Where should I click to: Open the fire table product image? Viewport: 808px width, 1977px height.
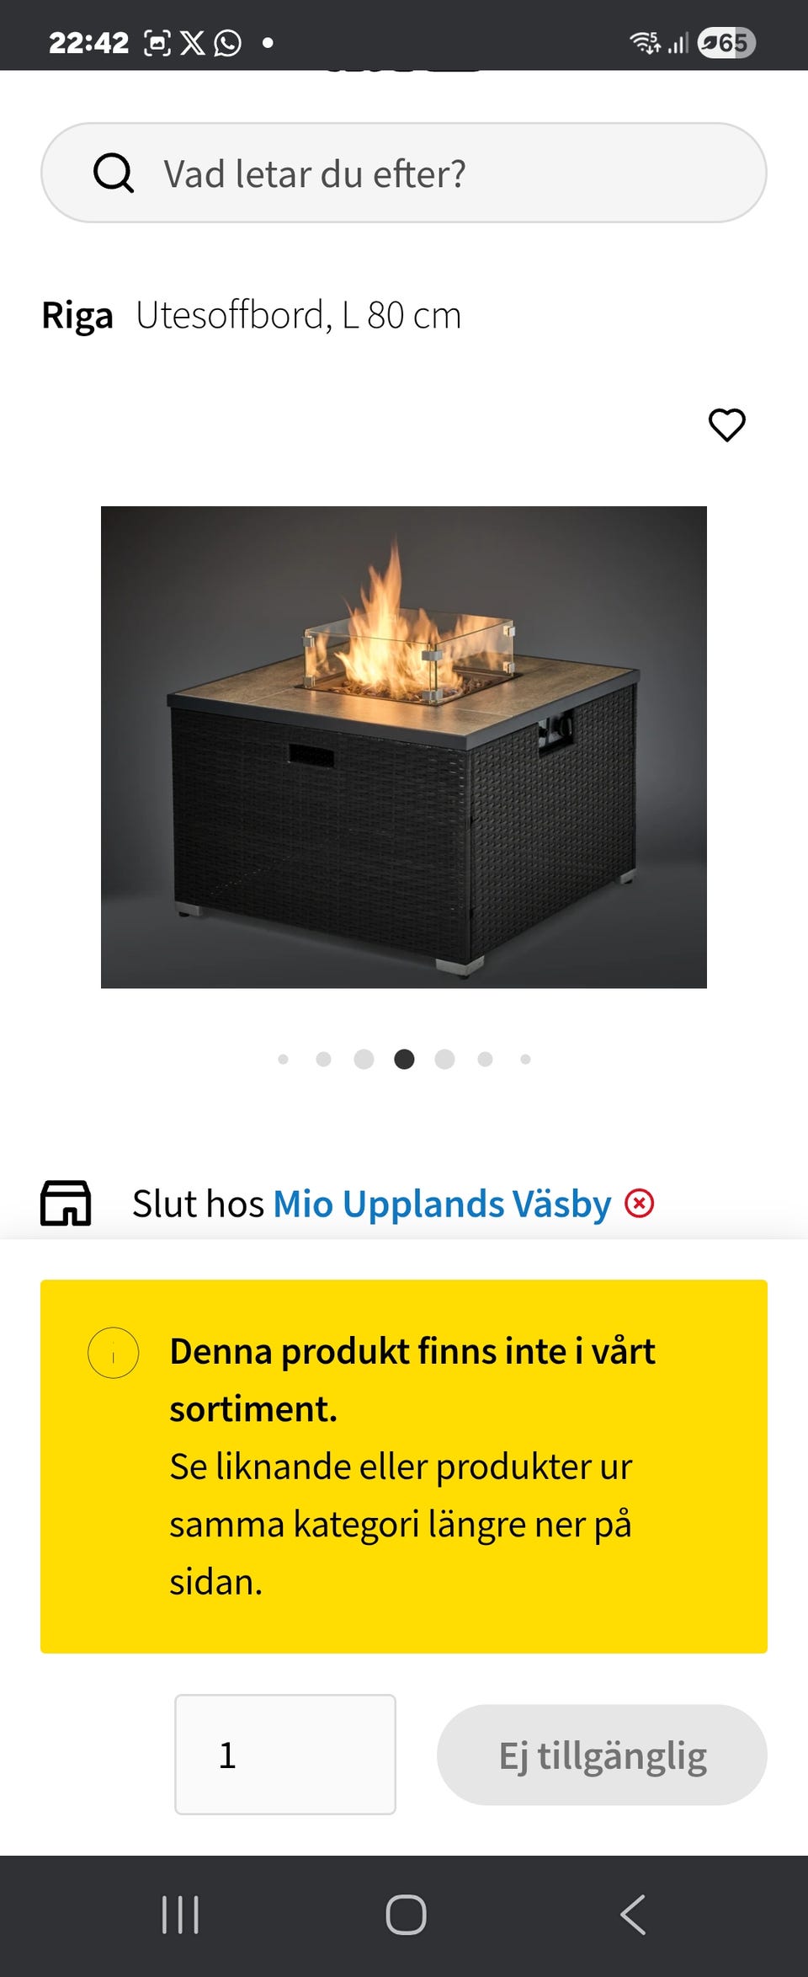pos(404,747)
